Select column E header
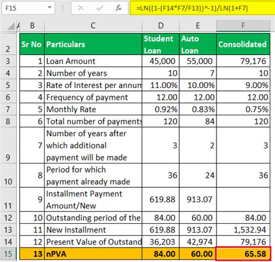275x262 pixels. pyautogui.click(x=198, y=26)
